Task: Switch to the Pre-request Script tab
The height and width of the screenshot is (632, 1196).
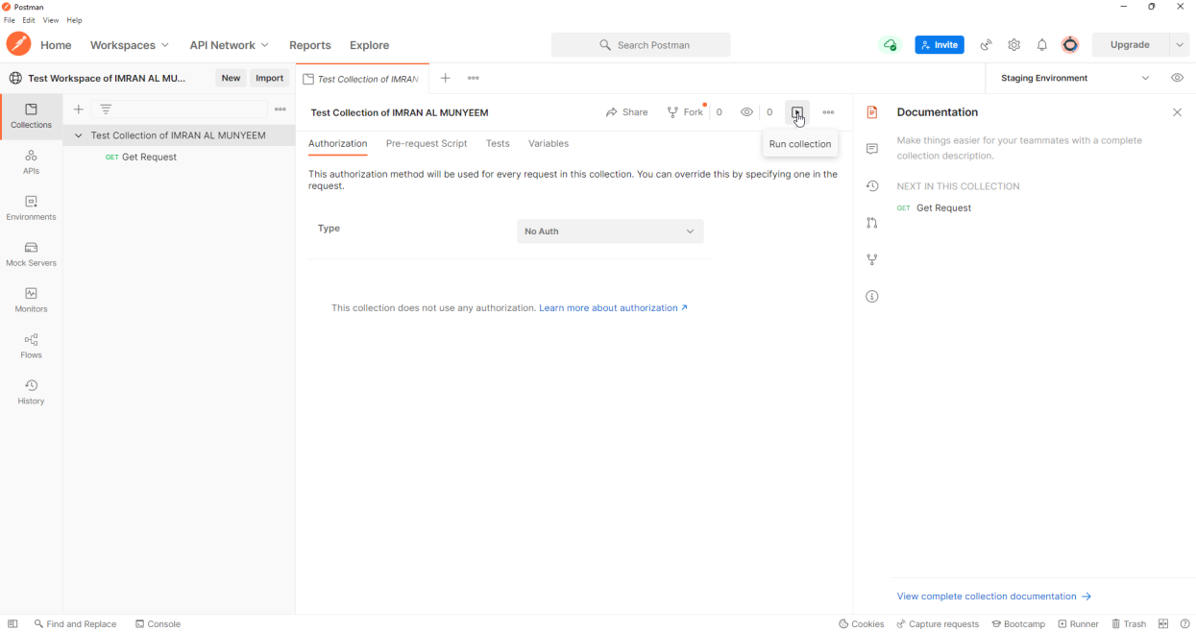Action: coord(427,143)
